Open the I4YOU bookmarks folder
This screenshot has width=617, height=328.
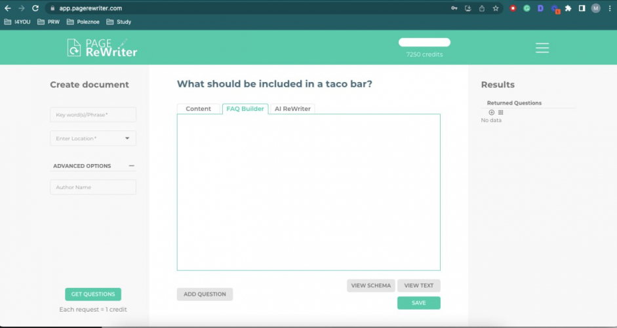(x=17, y=22)
